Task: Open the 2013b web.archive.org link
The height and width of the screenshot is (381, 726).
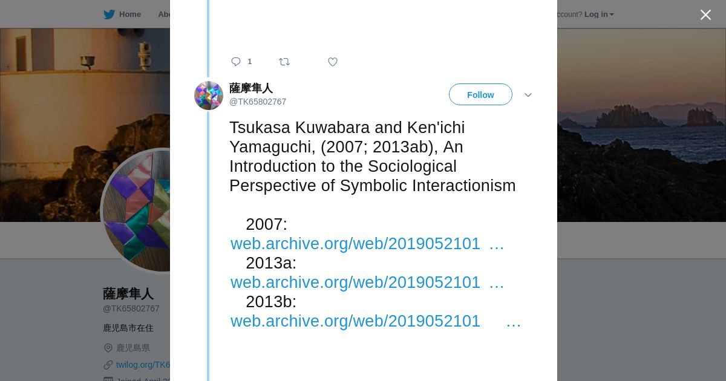Action: click(x=355, y=321)
